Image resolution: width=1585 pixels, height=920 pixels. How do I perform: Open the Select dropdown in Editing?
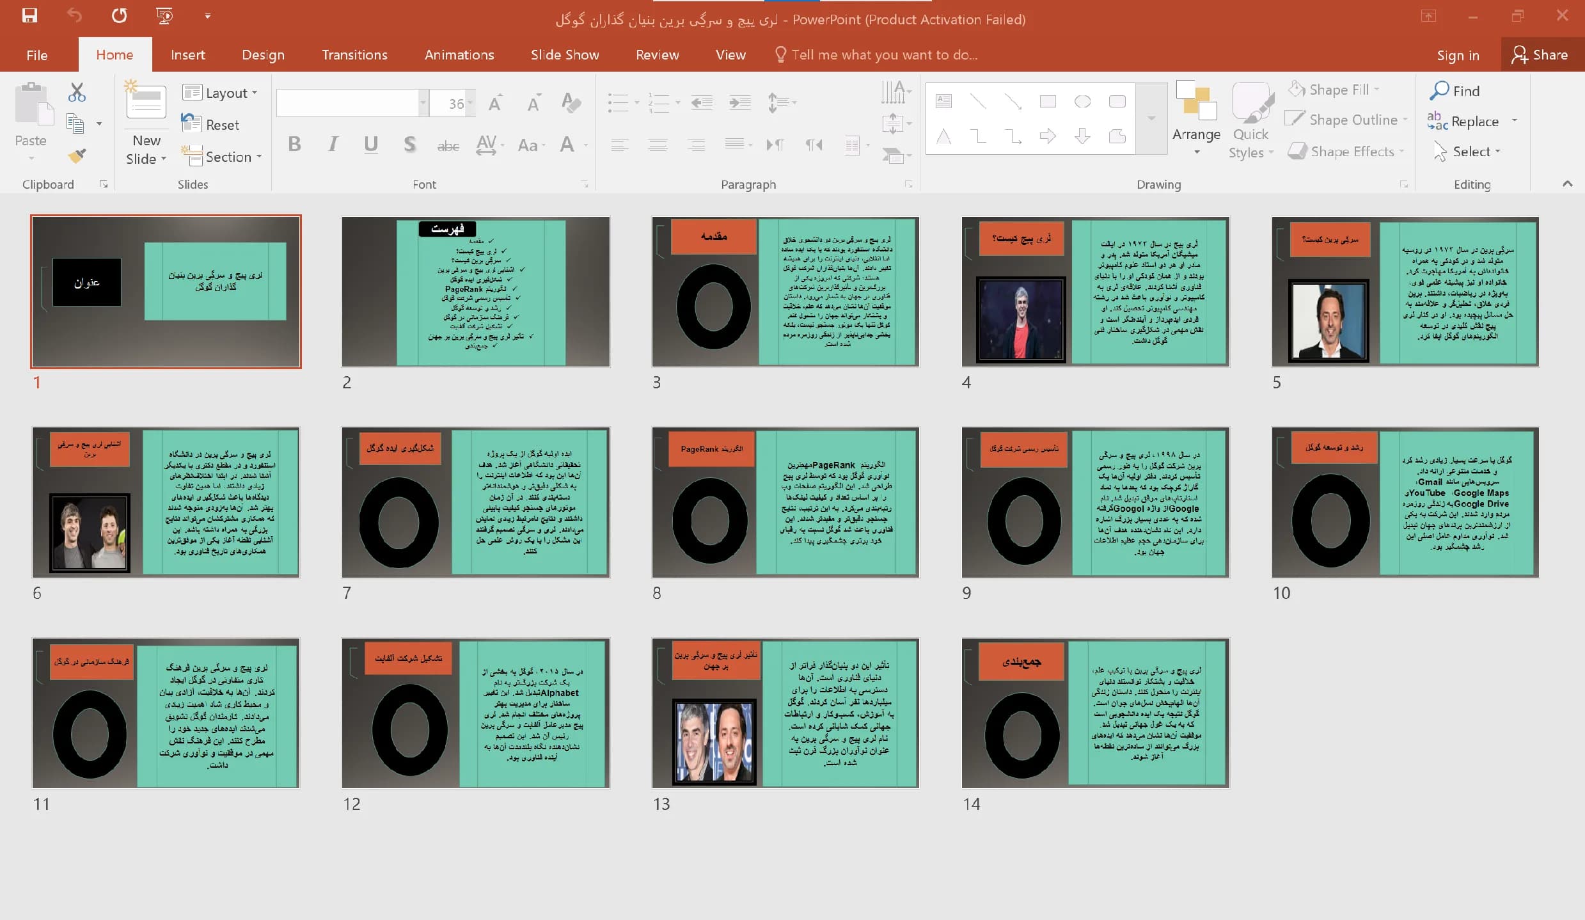(1467, 152)
